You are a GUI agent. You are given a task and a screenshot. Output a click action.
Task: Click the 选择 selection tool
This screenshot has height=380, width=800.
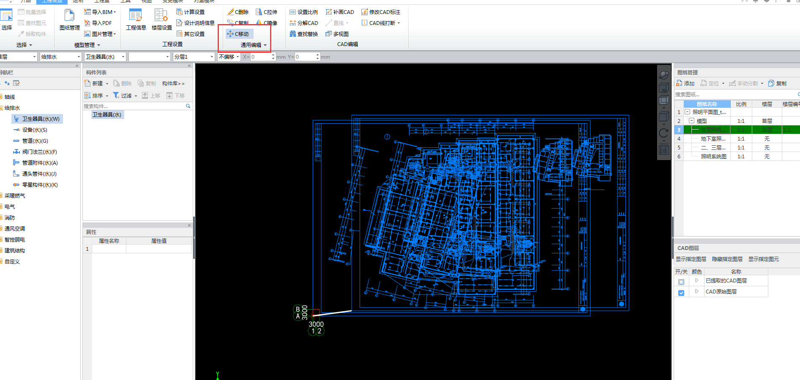pos(6,20)
